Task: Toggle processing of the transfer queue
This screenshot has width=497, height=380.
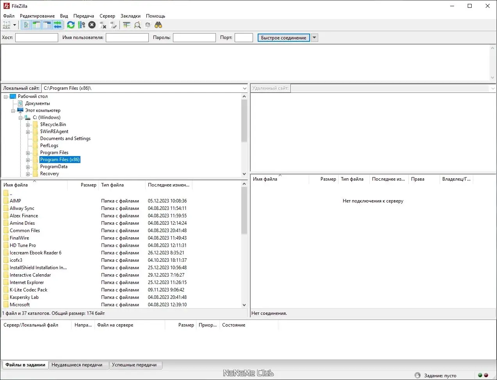Action: (x=81, y=25)
